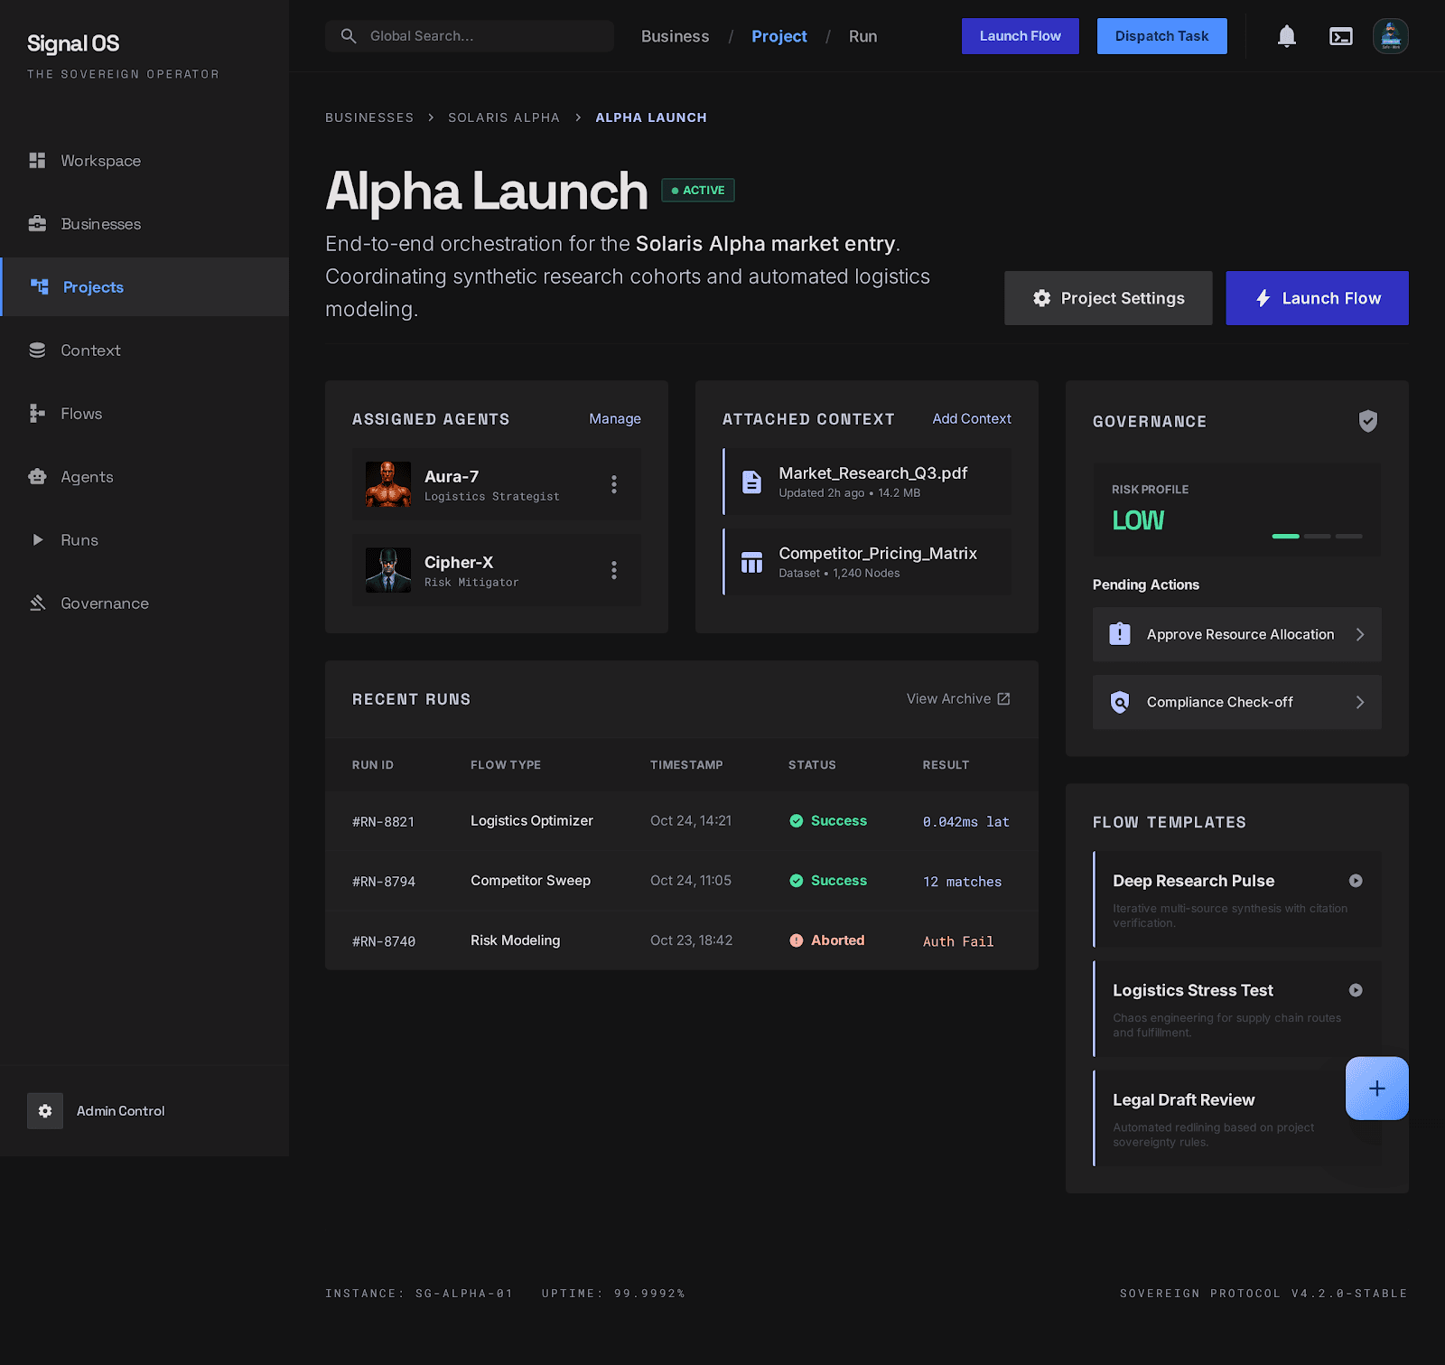Screen dimensions: 1445x1365
Task: Click the Risk Modeling flow type
Action: 515,940
